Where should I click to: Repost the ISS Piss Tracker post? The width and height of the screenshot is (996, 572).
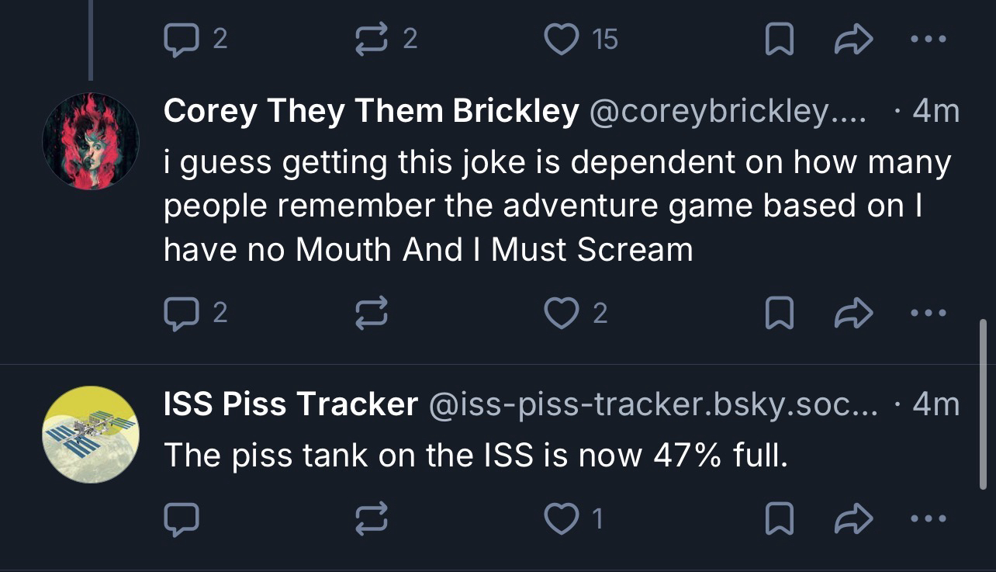tap(371, 519)
